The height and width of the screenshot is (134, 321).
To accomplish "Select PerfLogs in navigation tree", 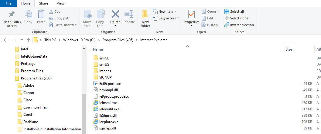I will 26,64.
